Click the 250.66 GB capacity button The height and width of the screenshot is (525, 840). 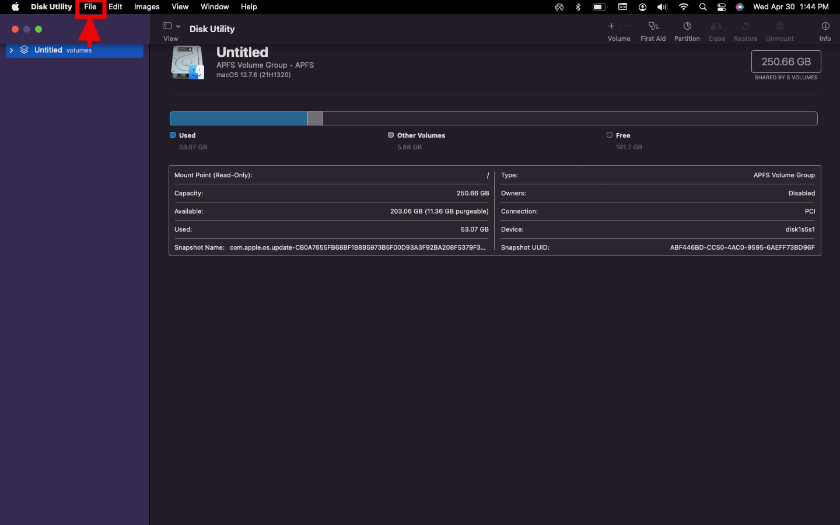pyautogui.click(x=786, y=62)
